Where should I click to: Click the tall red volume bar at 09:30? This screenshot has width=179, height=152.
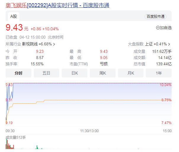[x=6, y=144]
